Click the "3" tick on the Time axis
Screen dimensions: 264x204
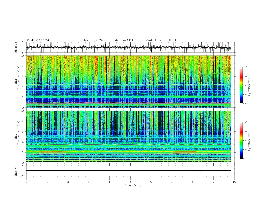89,182
